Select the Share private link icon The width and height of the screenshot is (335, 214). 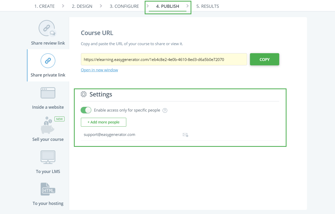pos(48,61)
